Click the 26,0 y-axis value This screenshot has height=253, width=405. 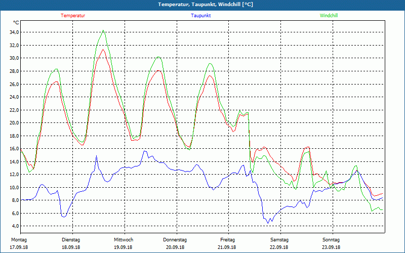tap(14, 84)
